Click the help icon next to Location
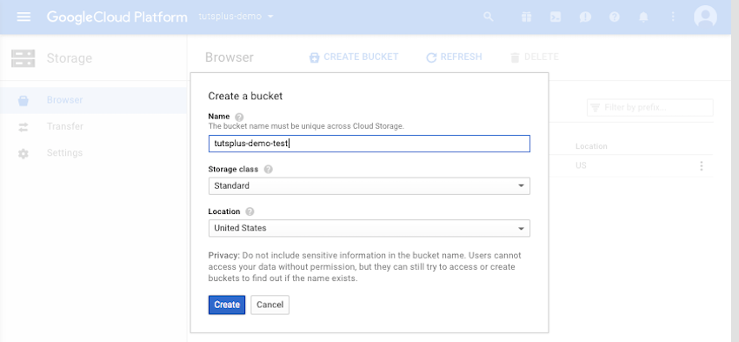Image resolution: width=739 pixels, height=342 pixels. pyautogui.click(x=250, y=211)
